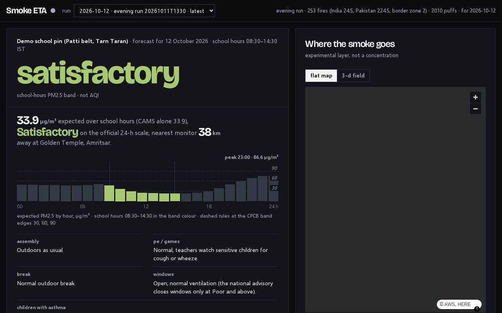This screenshot has width=502, height=313.
Task: Click the 38 km monitor distance
Action: point(209,133)
